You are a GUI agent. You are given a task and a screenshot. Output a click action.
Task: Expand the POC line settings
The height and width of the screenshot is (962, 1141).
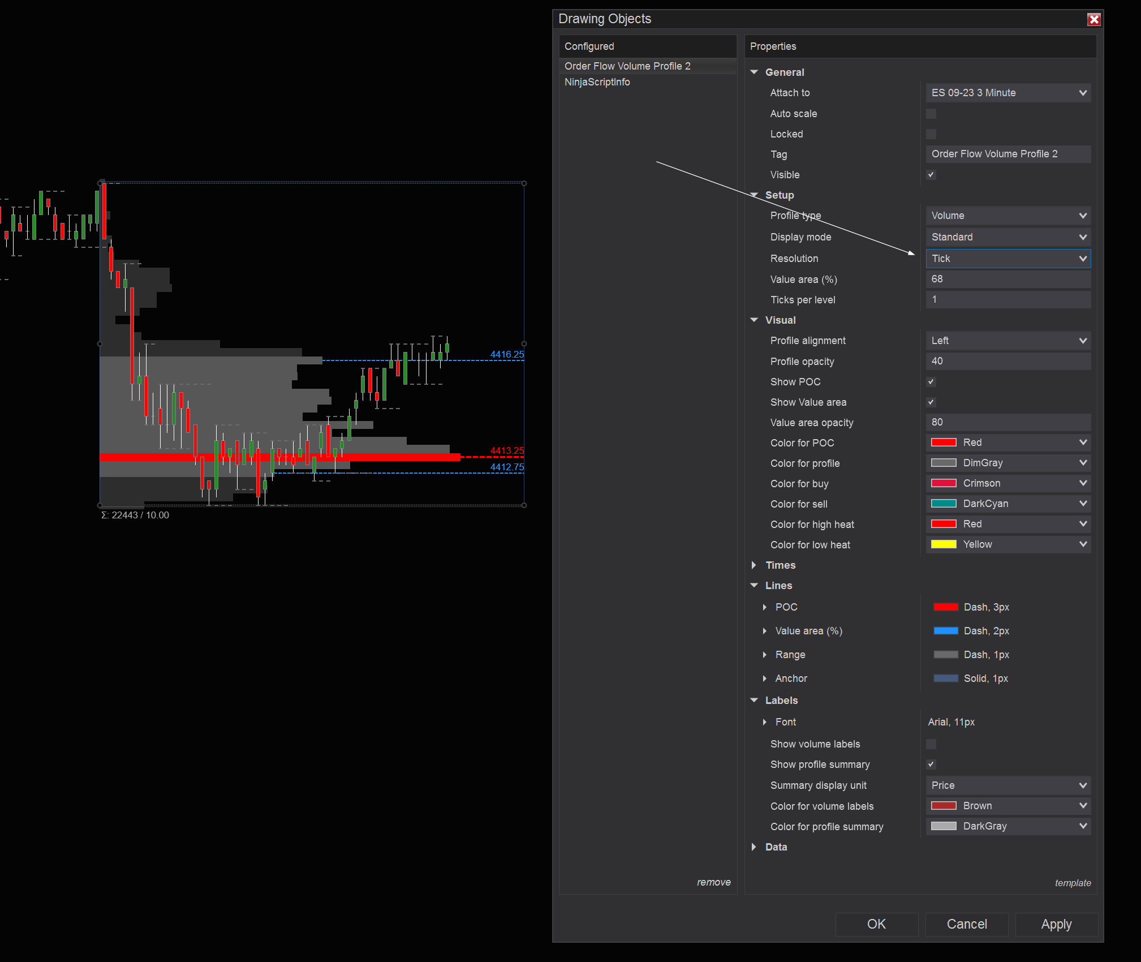tap(765, 607)
